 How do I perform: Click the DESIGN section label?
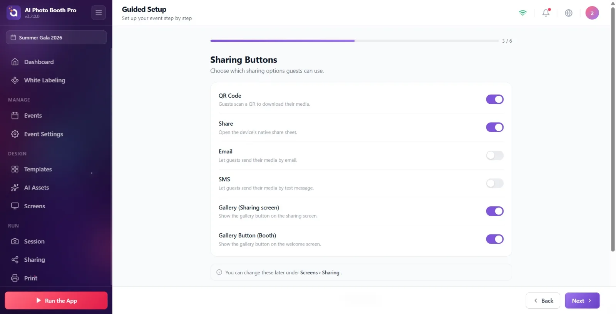click(17, 154)
